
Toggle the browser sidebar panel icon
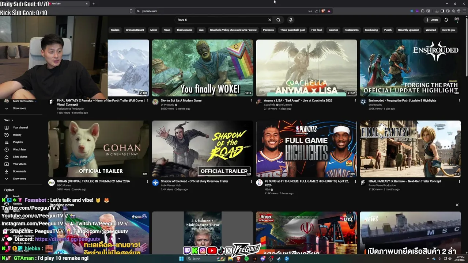point(442,11)
